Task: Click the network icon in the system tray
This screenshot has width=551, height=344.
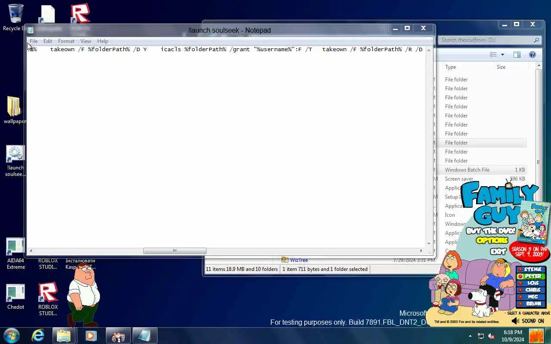Action: [481, 336]
